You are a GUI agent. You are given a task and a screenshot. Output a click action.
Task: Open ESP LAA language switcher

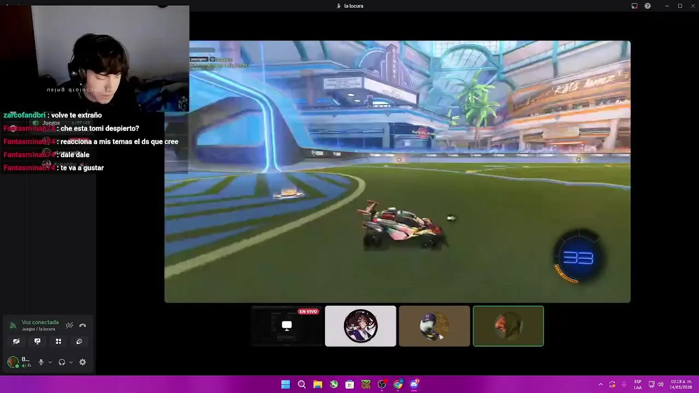(x=638, y=384)
